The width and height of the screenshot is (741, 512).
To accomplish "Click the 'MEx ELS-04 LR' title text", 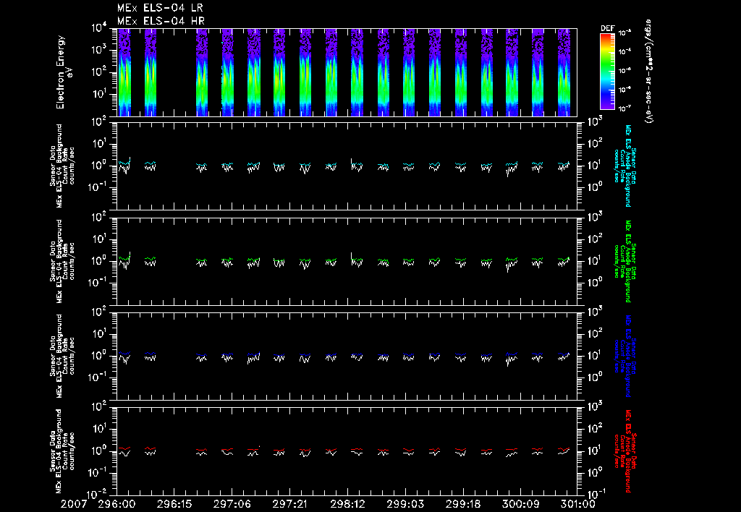I will tap(160, 8).
